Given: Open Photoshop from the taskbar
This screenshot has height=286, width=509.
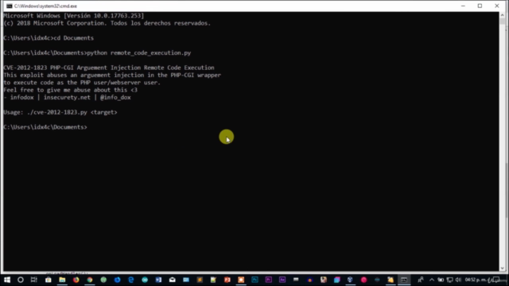Looking at the screenshot, I should point(254,280).
